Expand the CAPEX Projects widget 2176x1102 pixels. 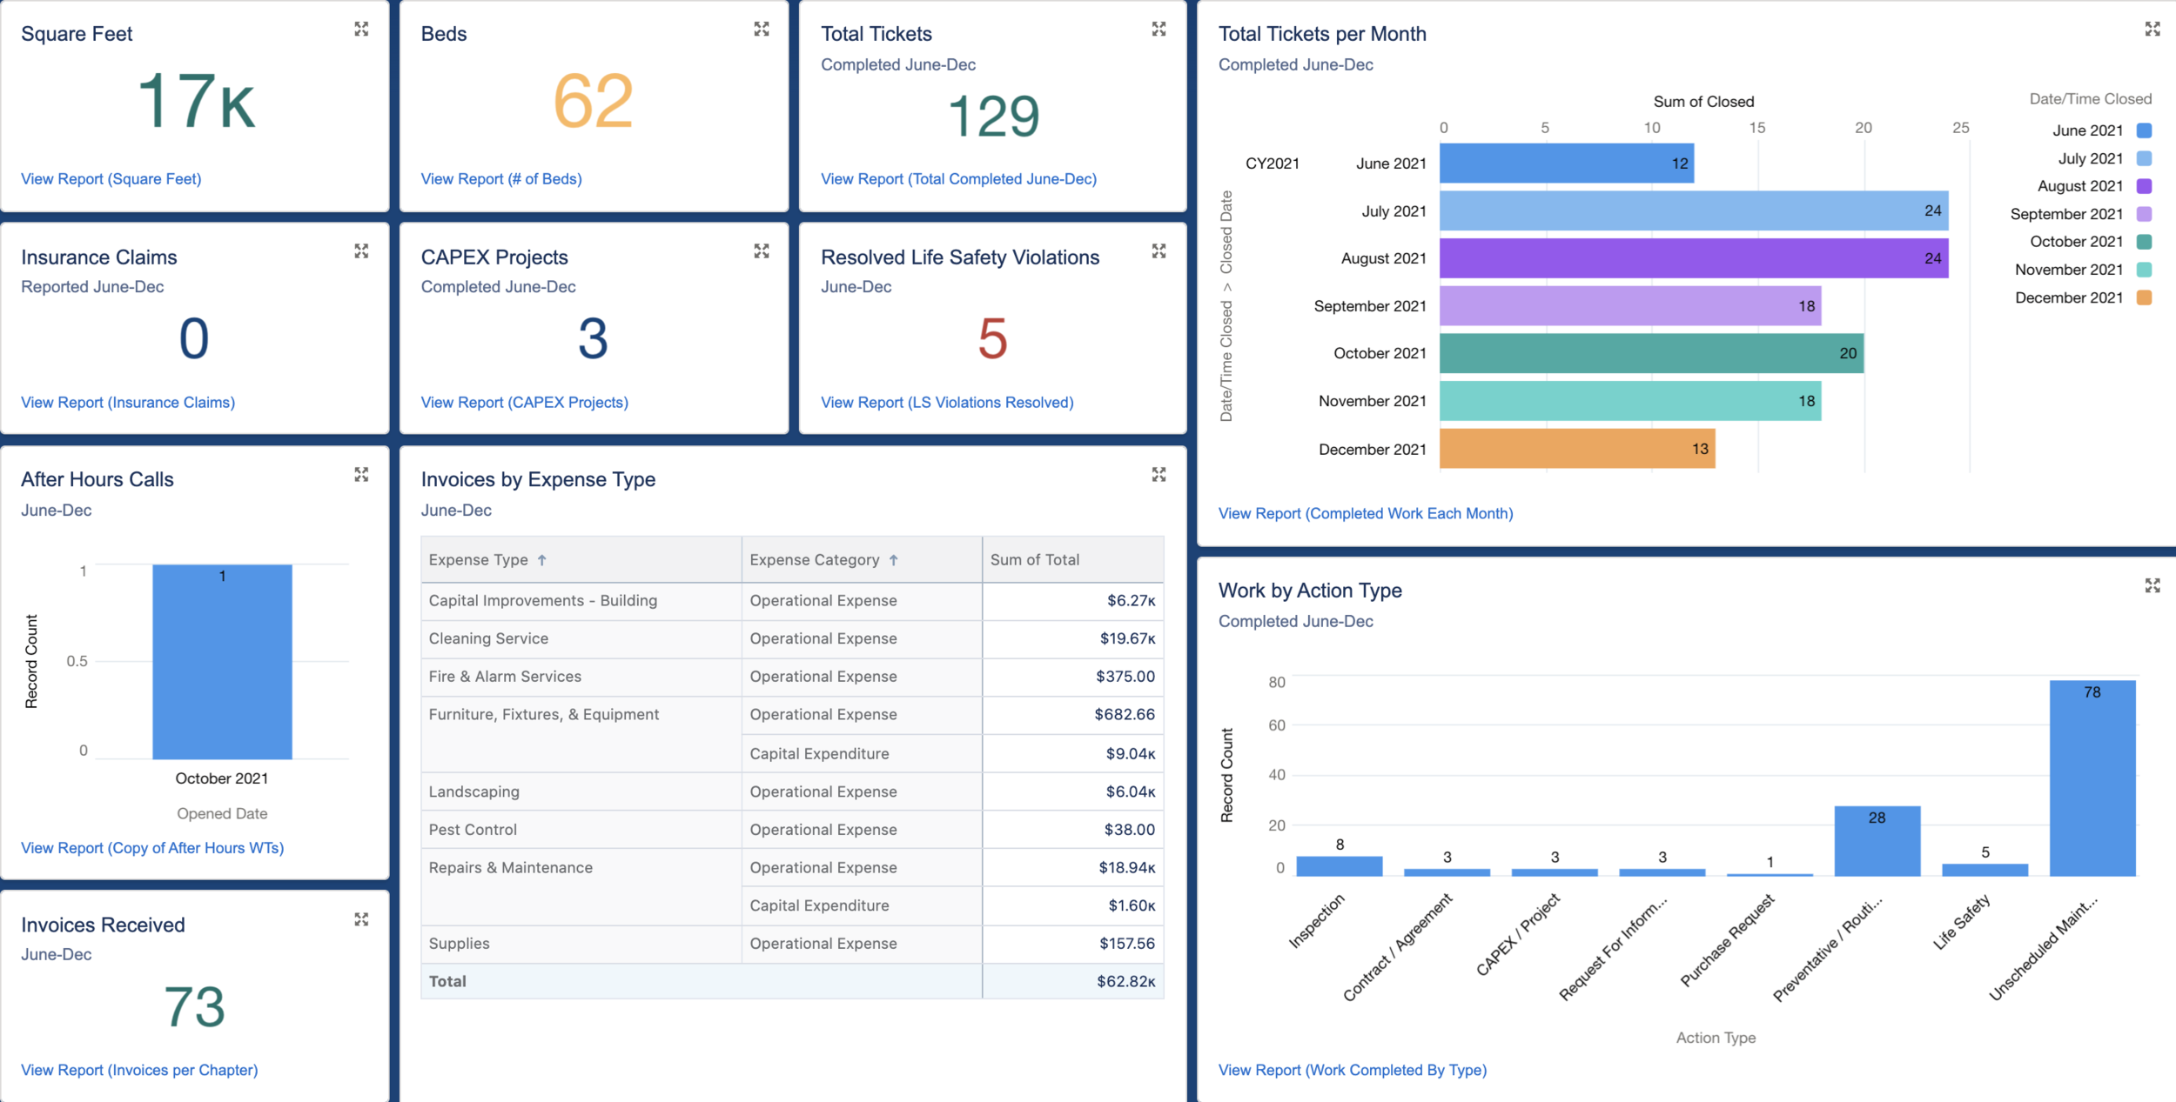click(x=762, y=251)
